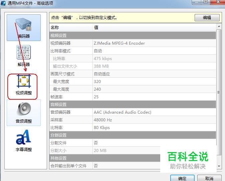Image resolution: width=225 pixels, height=181 pixels.
Task: Select the 编码器 (encoder) sidebar icon
Action: [x=24, y=28]
